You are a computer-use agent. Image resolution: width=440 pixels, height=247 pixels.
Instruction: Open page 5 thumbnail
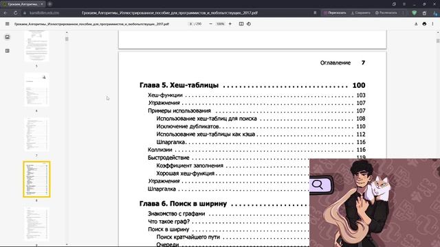click(36, 46)
